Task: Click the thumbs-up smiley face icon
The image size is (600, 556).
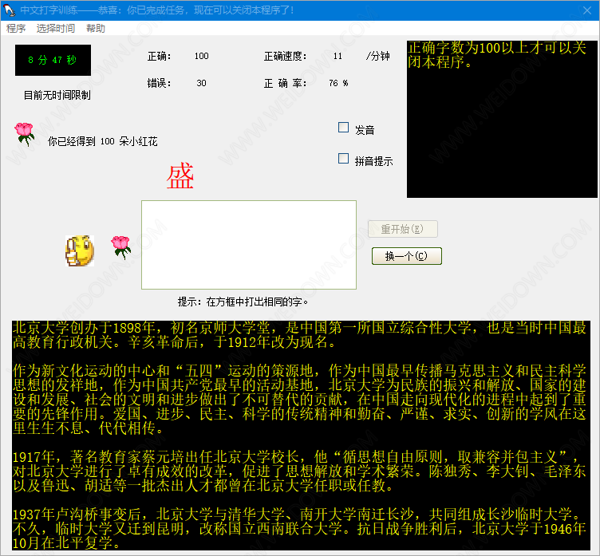Action: click(80, 250)
